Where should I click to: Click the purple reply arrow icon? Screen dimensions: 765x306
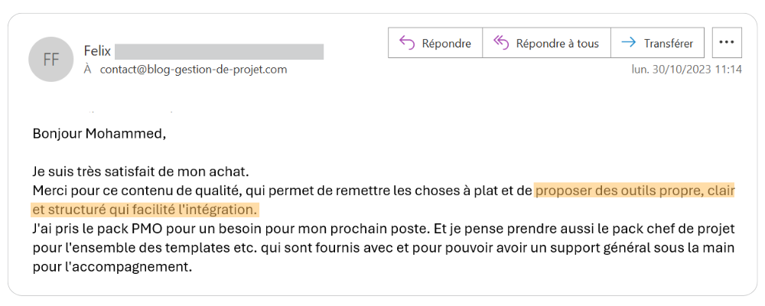click(x=407, y=43)
